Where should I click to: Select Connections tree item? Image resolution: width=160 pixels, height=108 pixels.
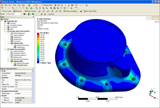tap(14, 27)
